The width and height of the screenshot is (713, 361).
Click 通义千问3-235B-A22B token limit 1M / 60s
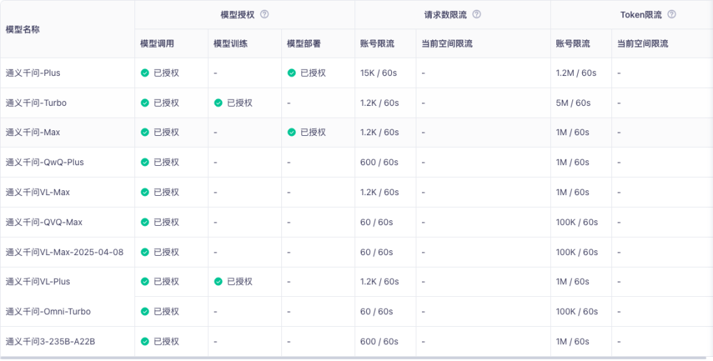click(572, 341)
